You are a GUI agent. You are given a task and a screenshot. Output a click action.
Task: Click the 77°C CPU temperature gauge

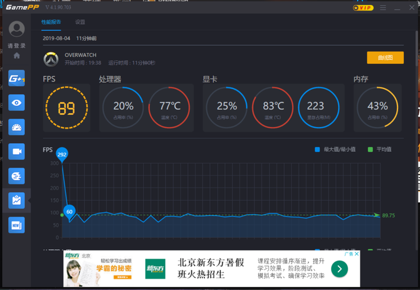coord(169,107)
